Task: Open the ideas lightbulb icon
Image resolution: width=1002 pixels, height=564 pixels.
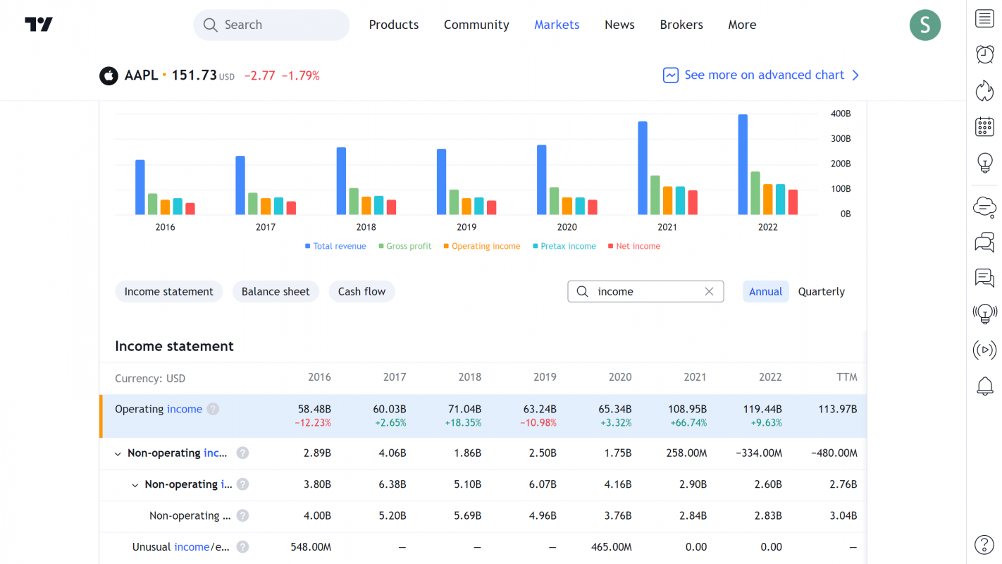Action: [x=984, y=163]
